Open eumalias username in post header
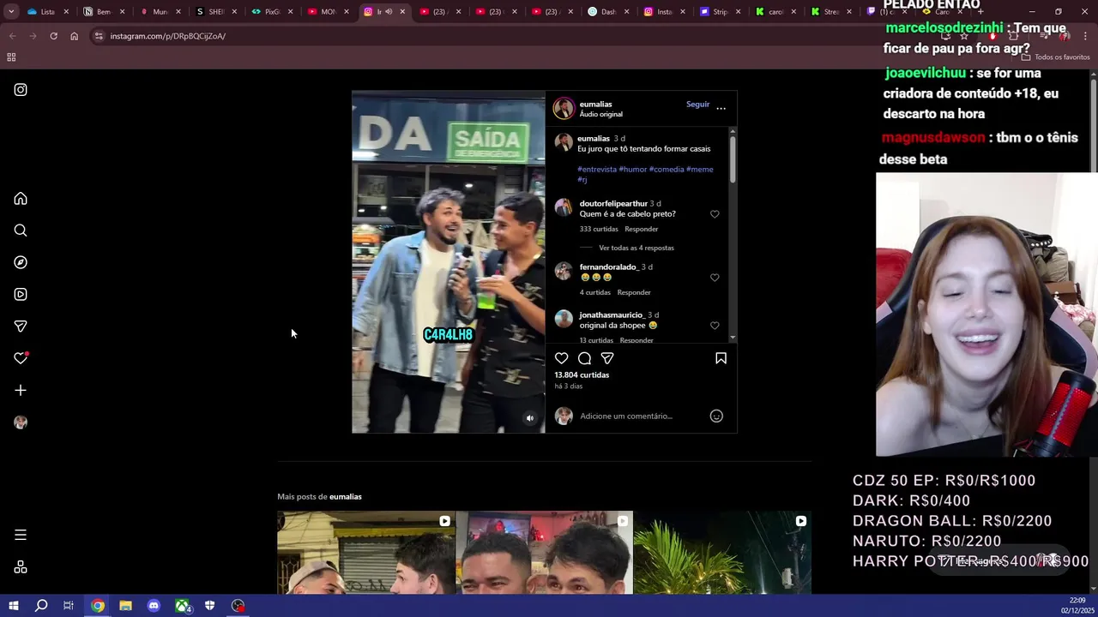Screen dimensions: 1098x617 click(x=595, y=105)
